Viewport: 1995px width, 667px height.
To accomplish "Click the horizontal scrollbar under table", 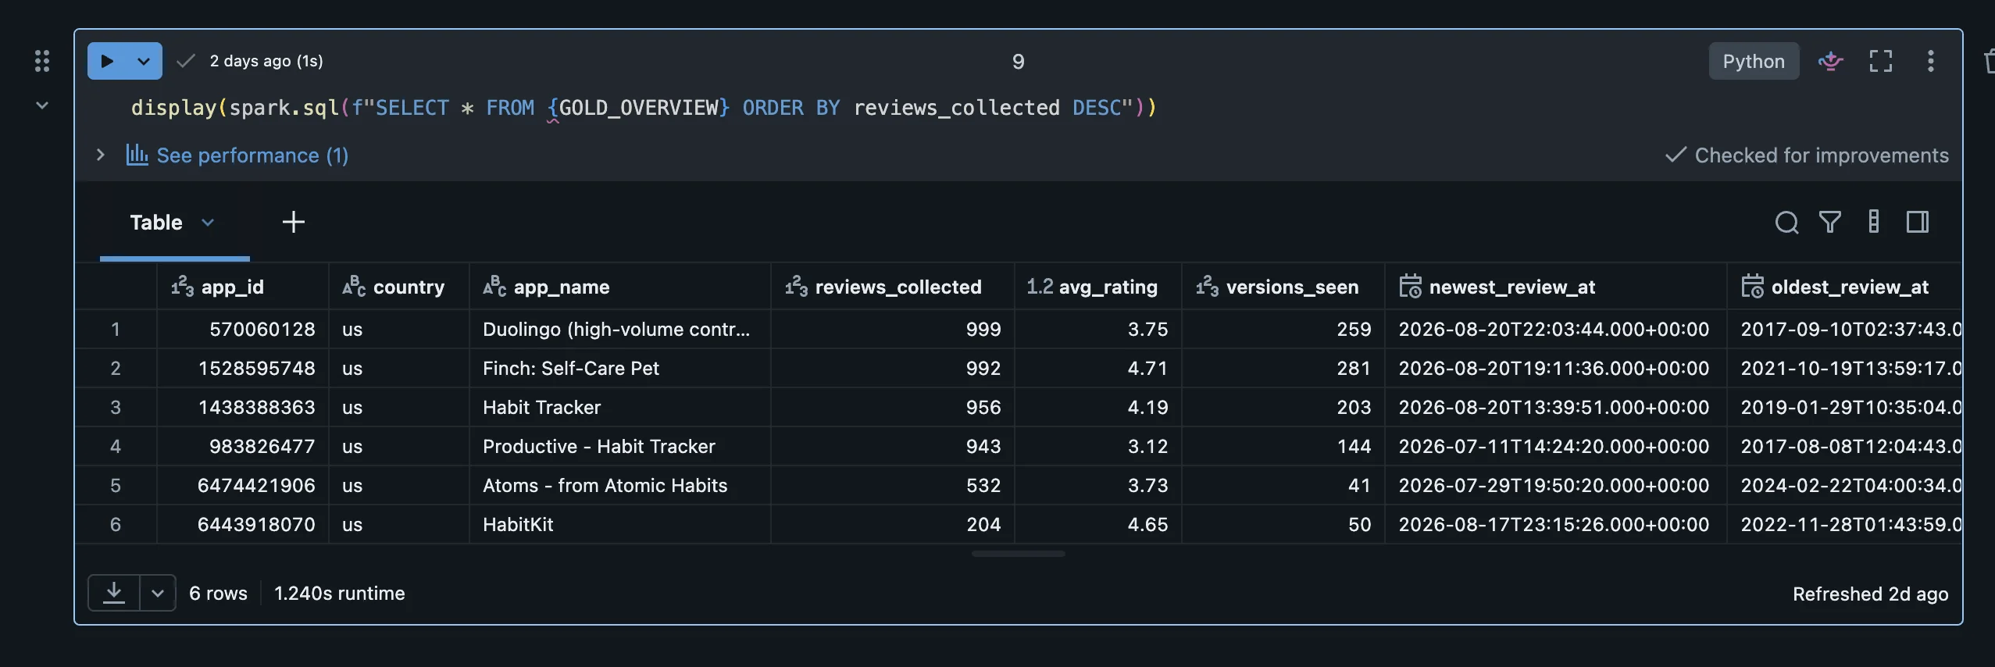I will click(1018, 554).
